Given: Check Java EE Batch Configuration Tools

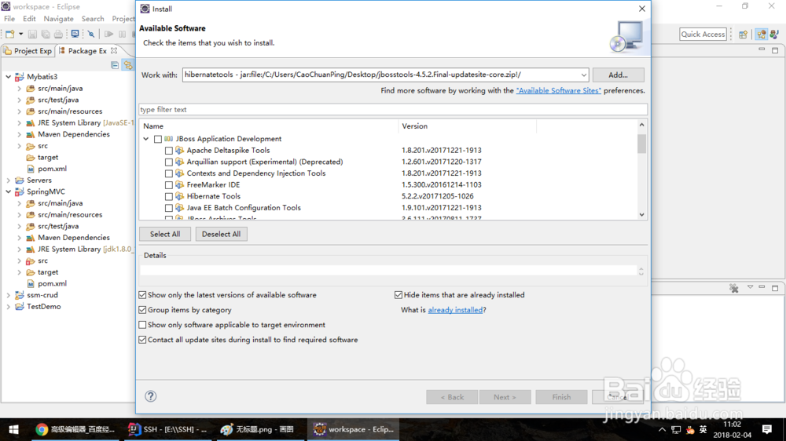Looking at the screenshot, I should click(169, 208).
